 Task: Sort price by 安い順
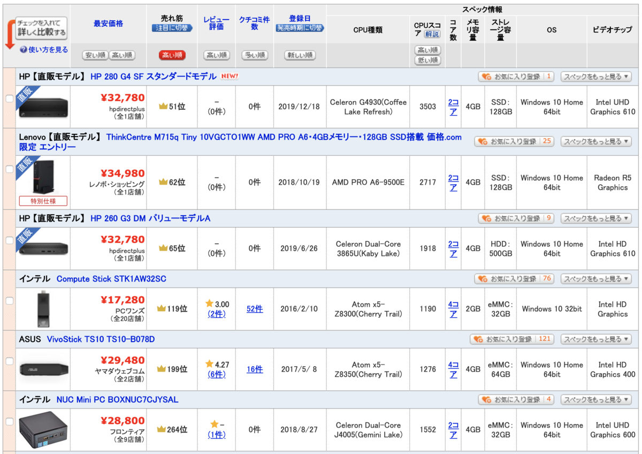click(x=95, y=55)
